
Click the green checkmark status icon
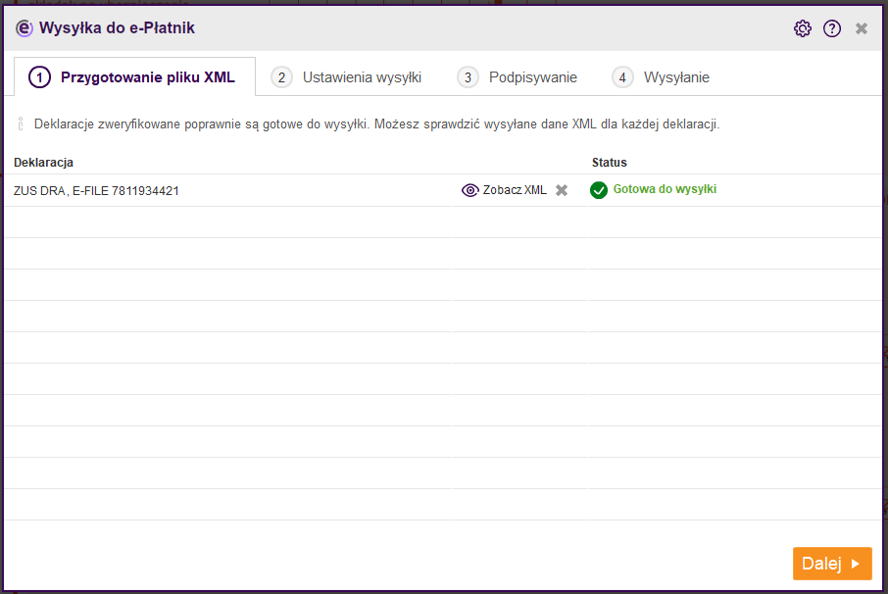pos(599,190)
